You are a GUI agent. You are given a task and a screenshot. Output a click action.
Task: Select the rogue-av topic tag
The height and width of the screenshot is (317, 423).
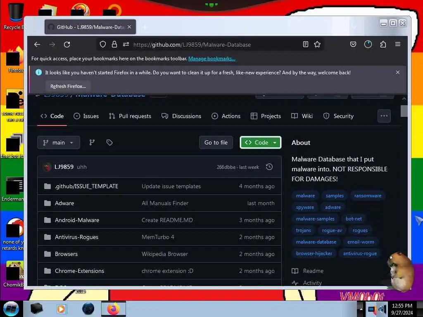coord(332,230)
